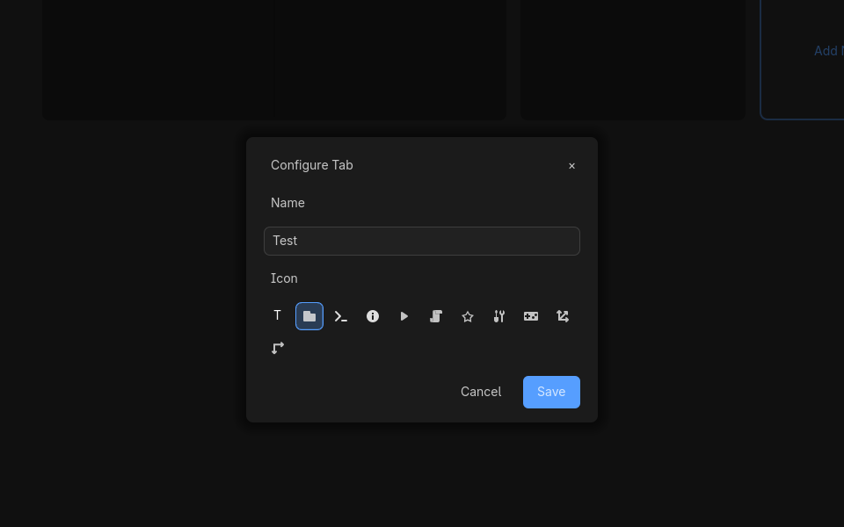The height and width of the screenshot is (527, 844).
Task: Choose the play triangle icon
Action: pyautogui.click(x=404, y=316)
